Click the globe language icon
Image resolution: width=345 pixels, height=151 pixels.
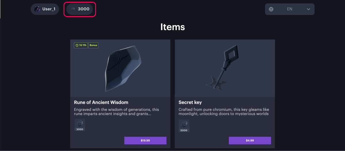(x=271, y=9)
